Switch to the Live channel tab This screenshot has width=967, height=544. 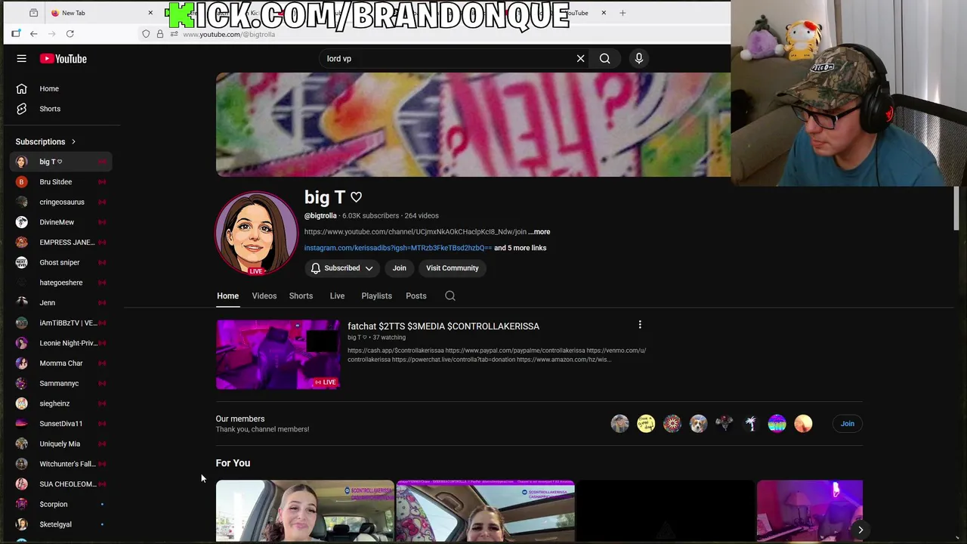pos(337,296)
